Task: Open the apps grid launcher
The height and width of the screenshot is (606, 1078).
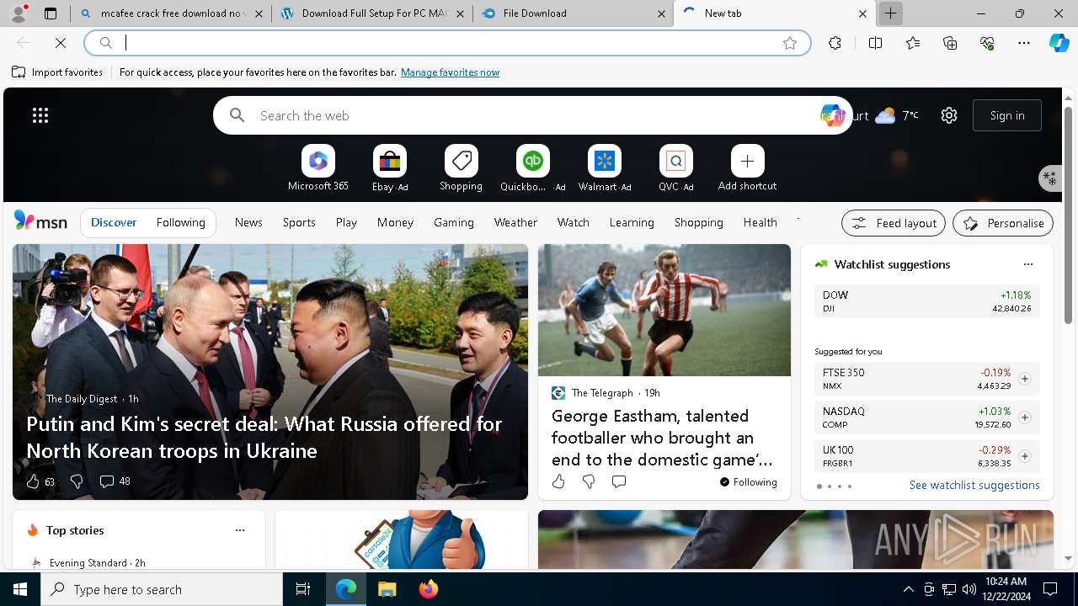Action: coord(40,115)
